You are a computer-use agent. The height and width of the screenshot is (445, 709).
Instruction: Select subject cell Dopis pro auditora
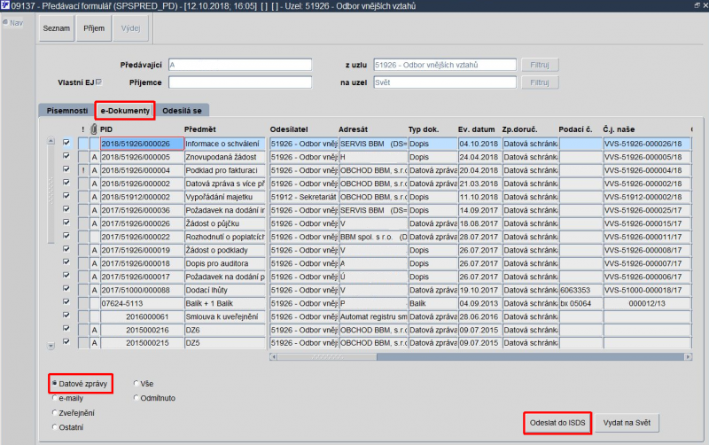click(x=225, y=263)
